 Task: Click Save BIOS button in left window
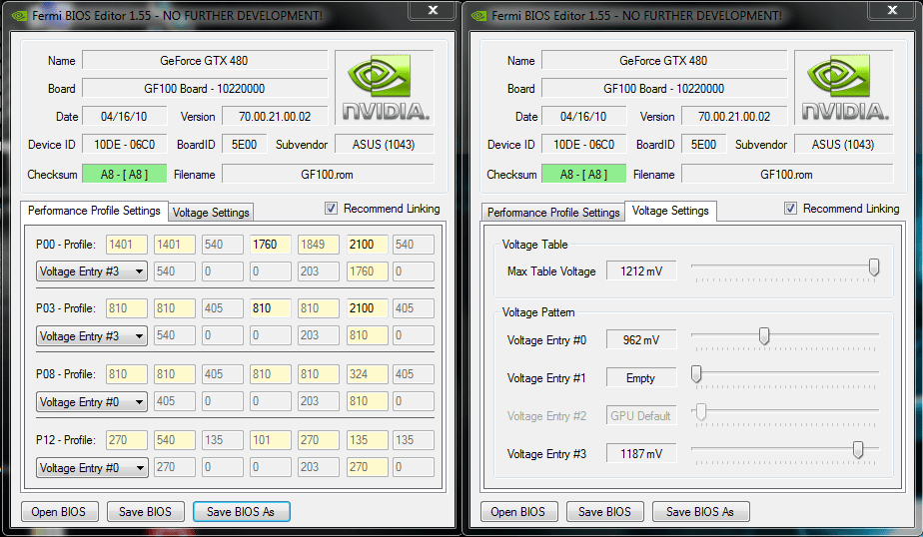click(146, 512)
